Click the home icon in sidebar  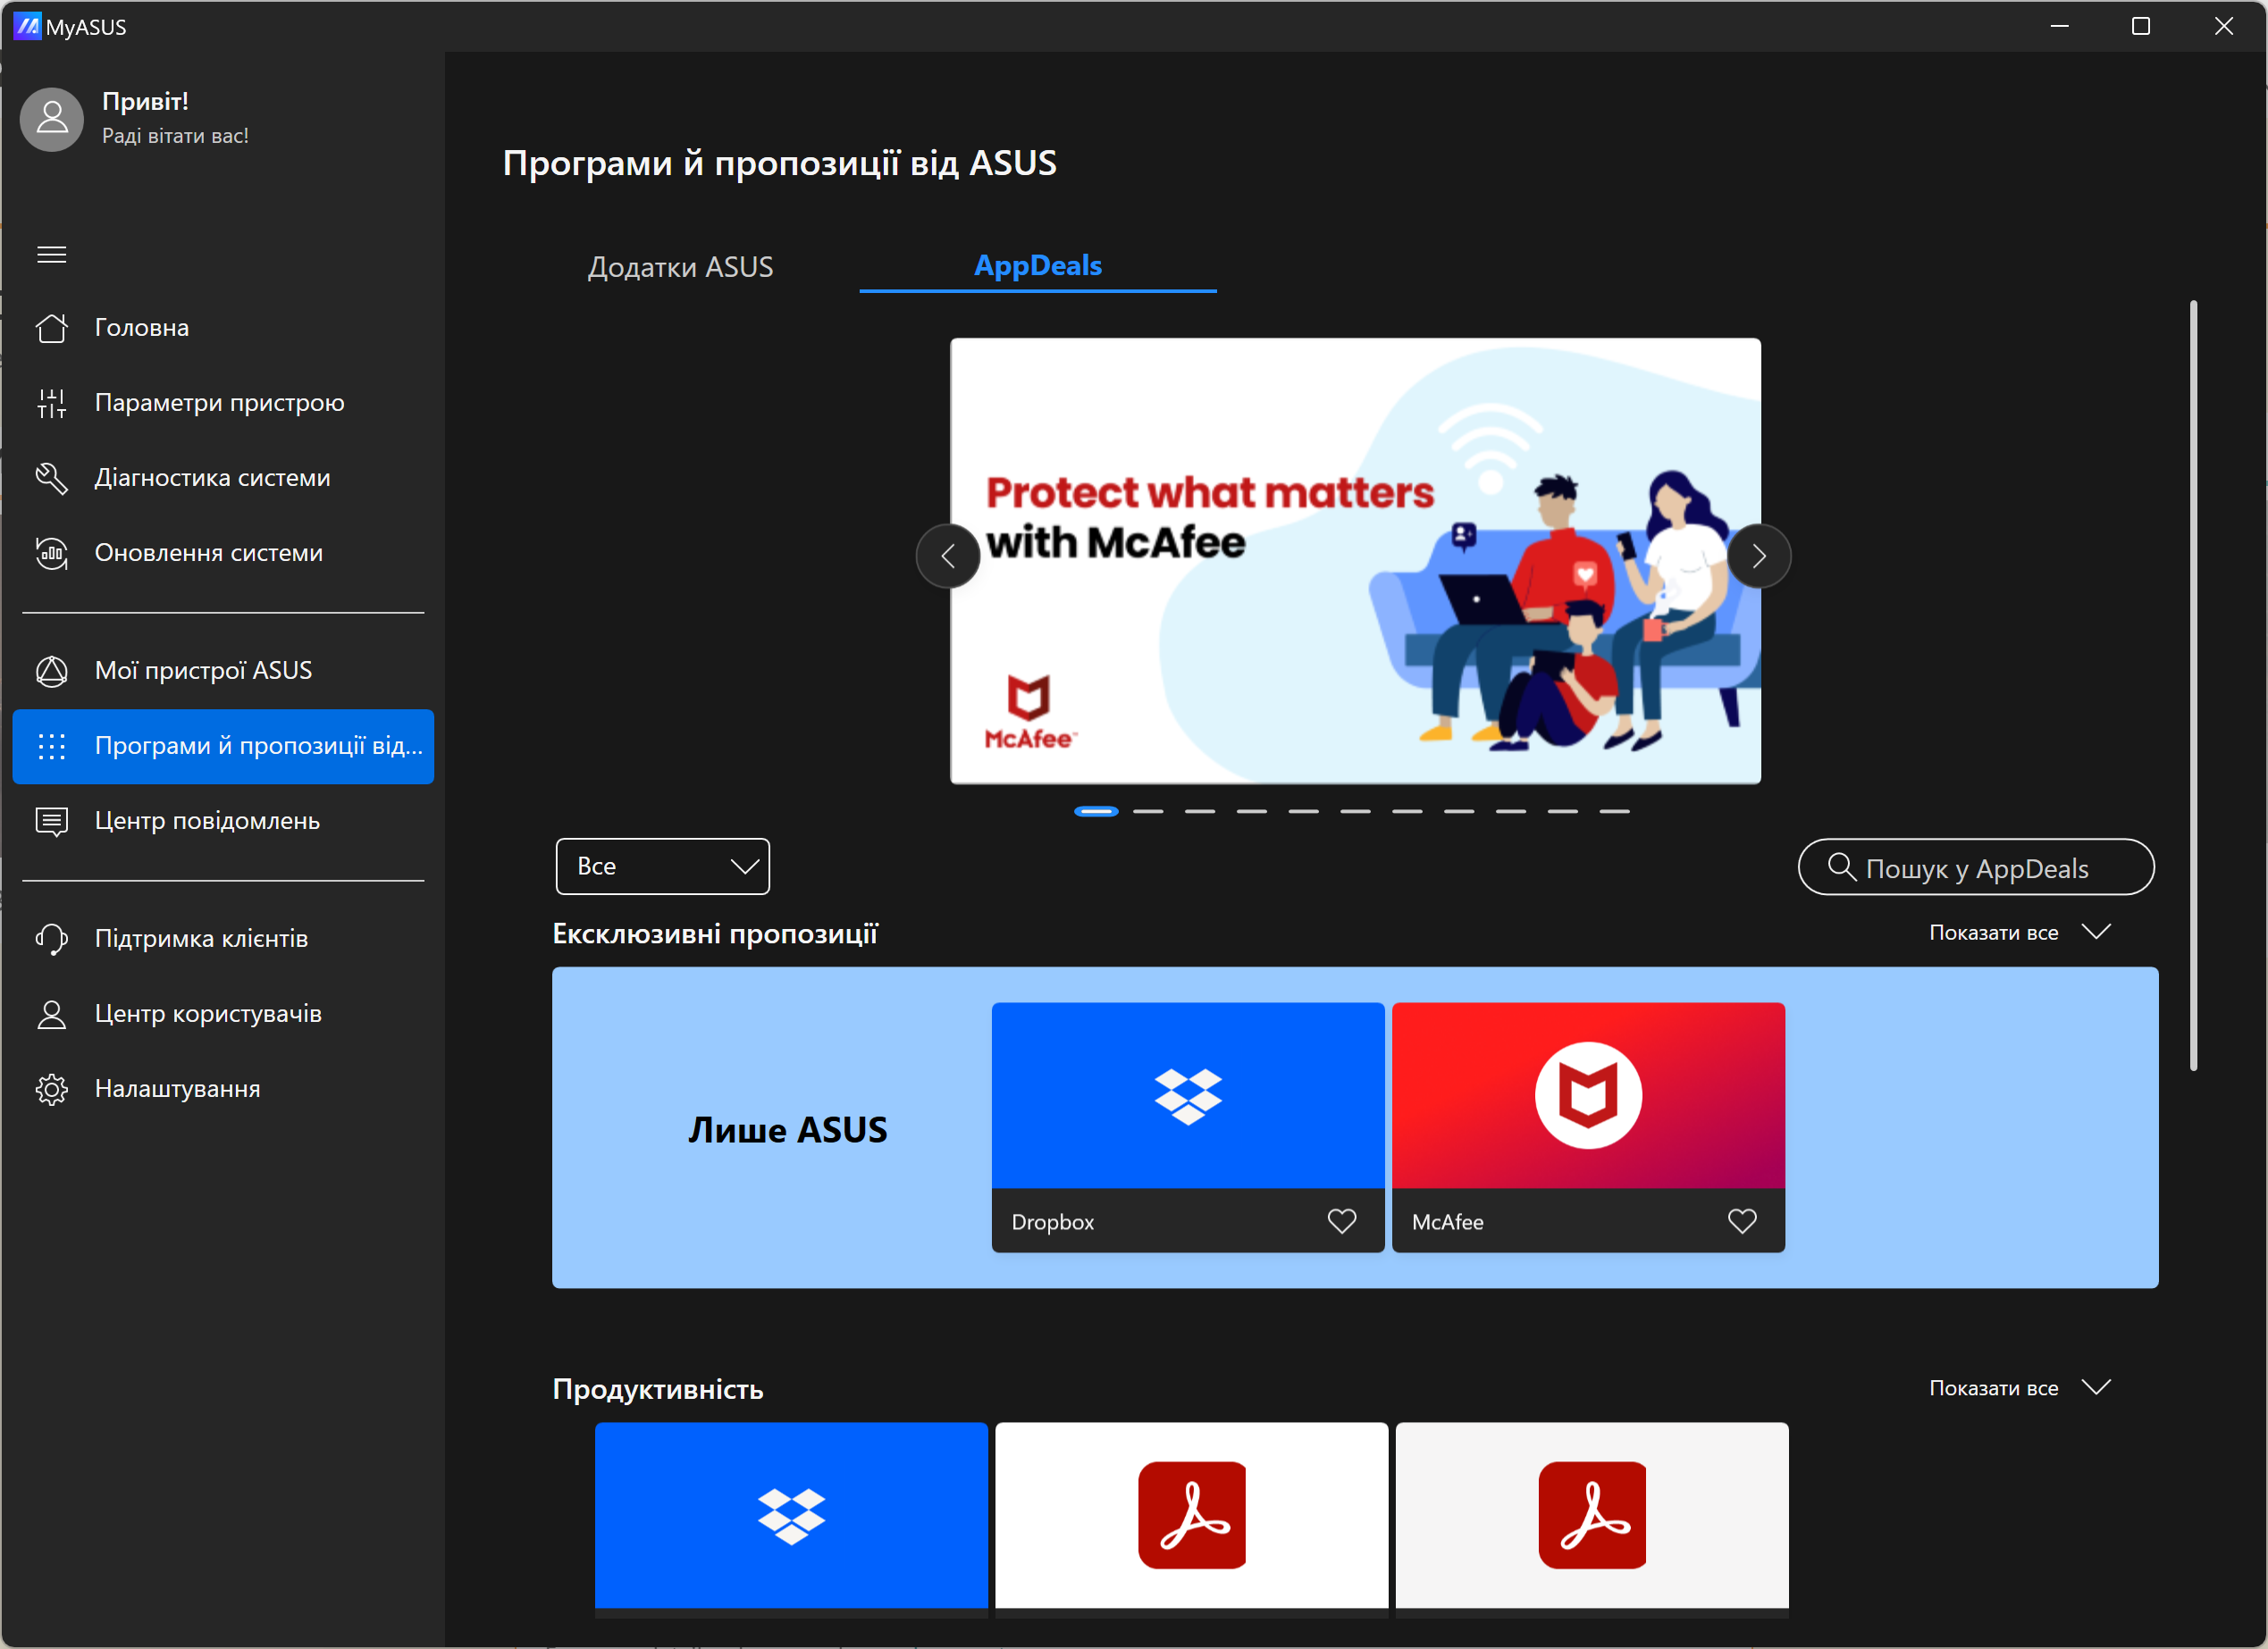[x=52, y=328]
